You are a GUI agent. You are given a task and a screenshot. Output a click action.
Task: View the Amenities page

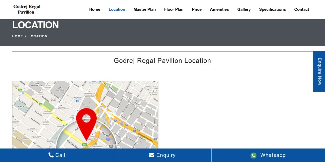(219, 9)
